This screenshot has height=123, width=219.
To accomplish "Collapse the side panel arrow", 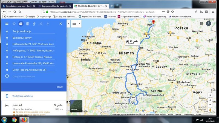I will [x=68, y=24].
